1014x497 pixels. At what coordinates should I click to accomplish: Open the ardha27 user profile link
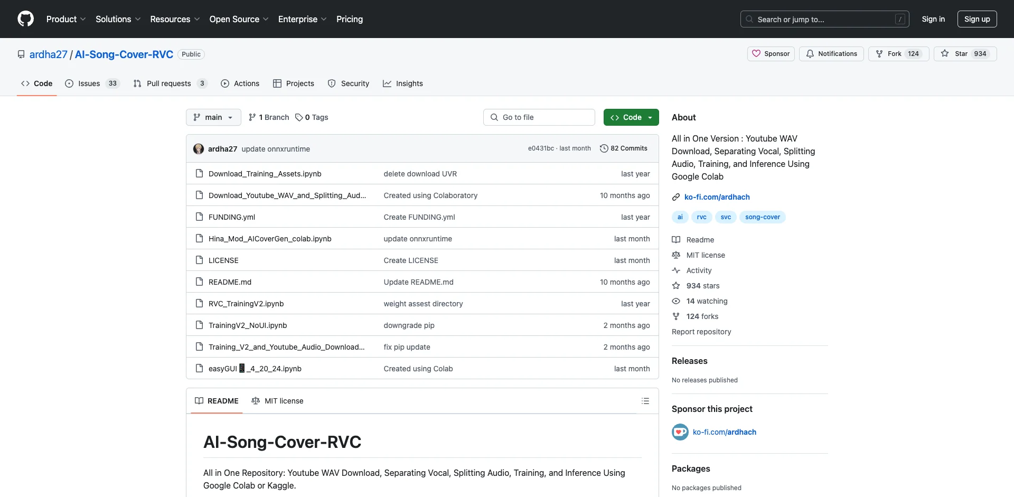coord(49,54)
